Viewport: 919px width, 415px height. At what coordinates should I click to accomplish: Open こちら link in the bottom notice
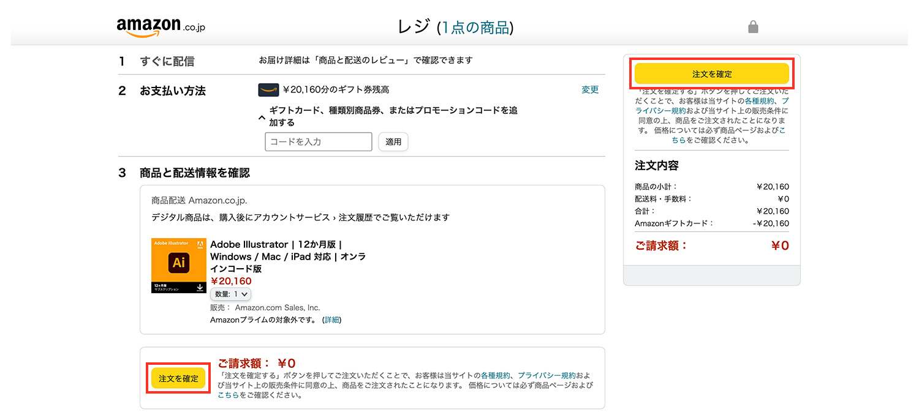coord(229,395)
